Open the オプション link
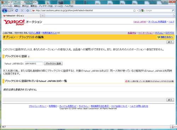This screenshot has height=130, width=177. (x=159, y=33)
